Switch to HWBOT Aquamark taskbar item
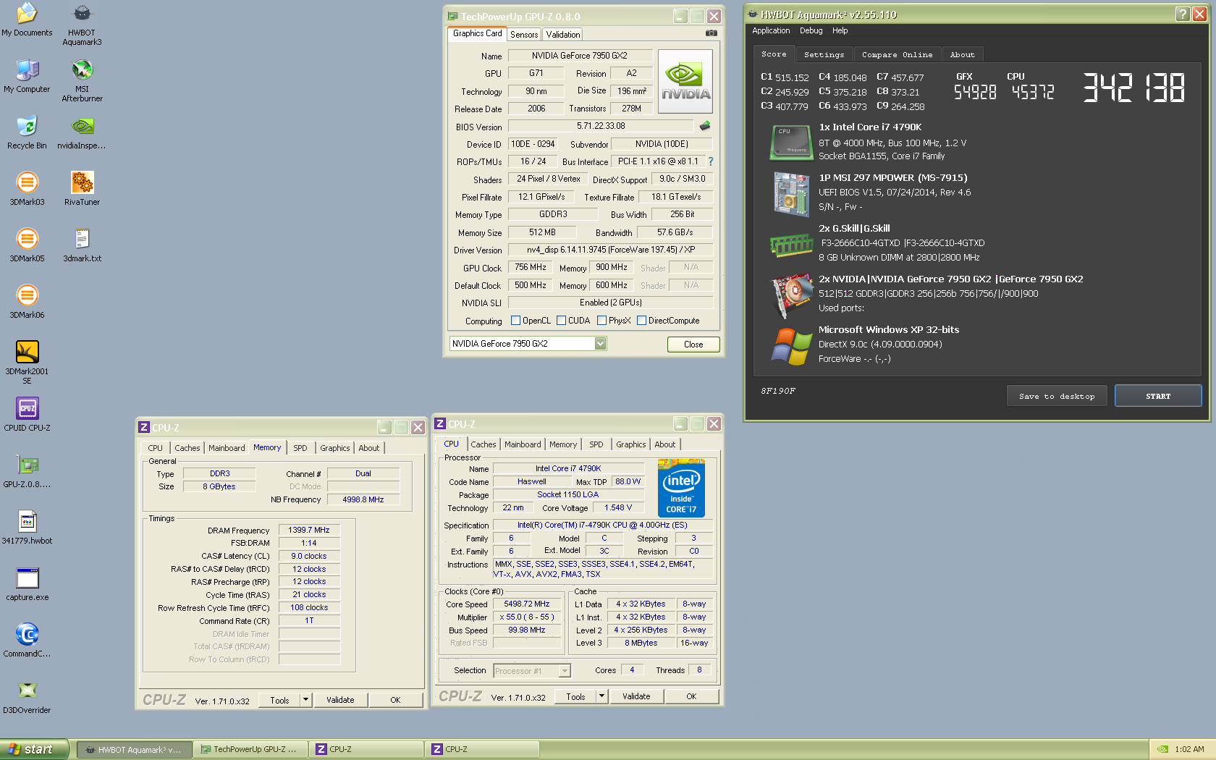Viewport: 1216px width, 760px height. [135, 749]
